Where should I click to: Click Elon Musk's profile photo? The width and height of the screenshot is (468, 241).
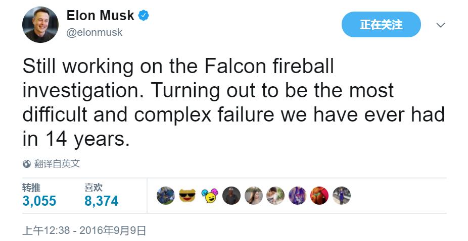(x=40, y=25)
